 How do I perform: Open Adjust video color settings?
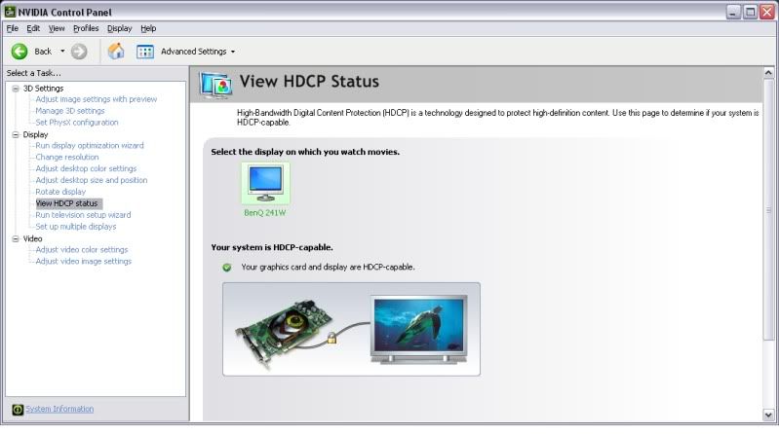tap(82, 249)
